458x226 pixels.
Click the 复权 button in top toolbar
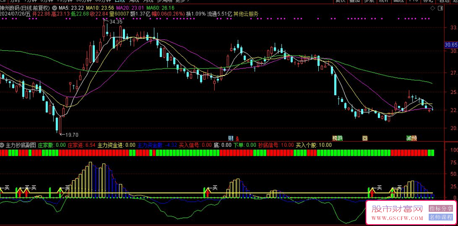click(x=340, y=1)
